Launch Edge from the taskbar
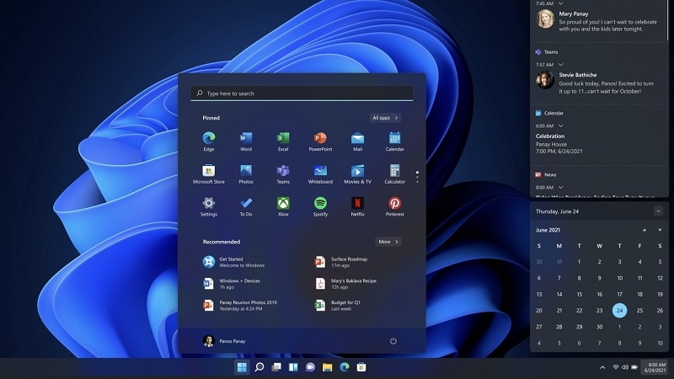 345,367
